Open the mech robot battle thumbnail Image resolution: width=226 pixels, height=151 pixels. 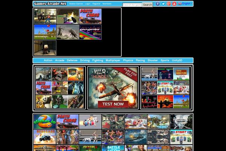tap(159, 122)
